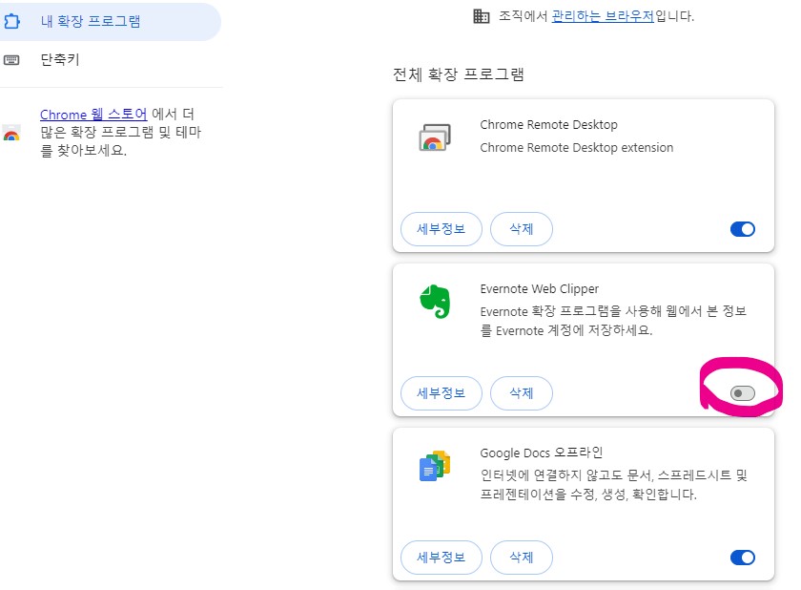The width and height of the screenshot is (801, 590).
Task: Click the puzzle-piece extensions icon in sidebar
Action: (x=11, y=21)
